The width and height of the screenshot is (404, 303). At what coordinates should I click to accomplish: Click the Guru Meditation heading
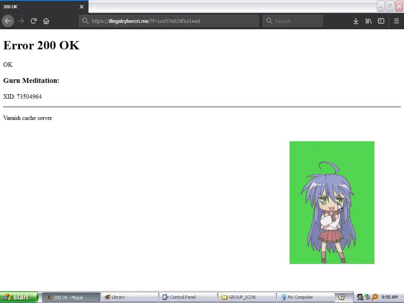click(x=31, y=80)
